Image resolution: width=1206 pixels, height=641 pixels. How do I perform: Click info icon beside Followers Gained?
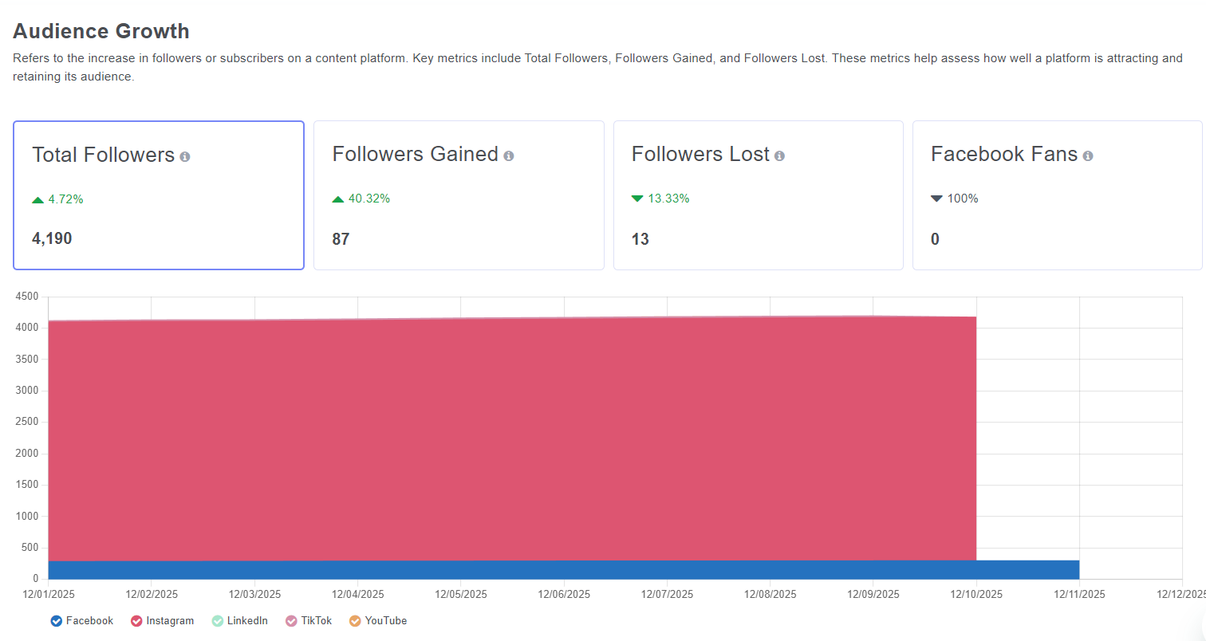point(509,156)
